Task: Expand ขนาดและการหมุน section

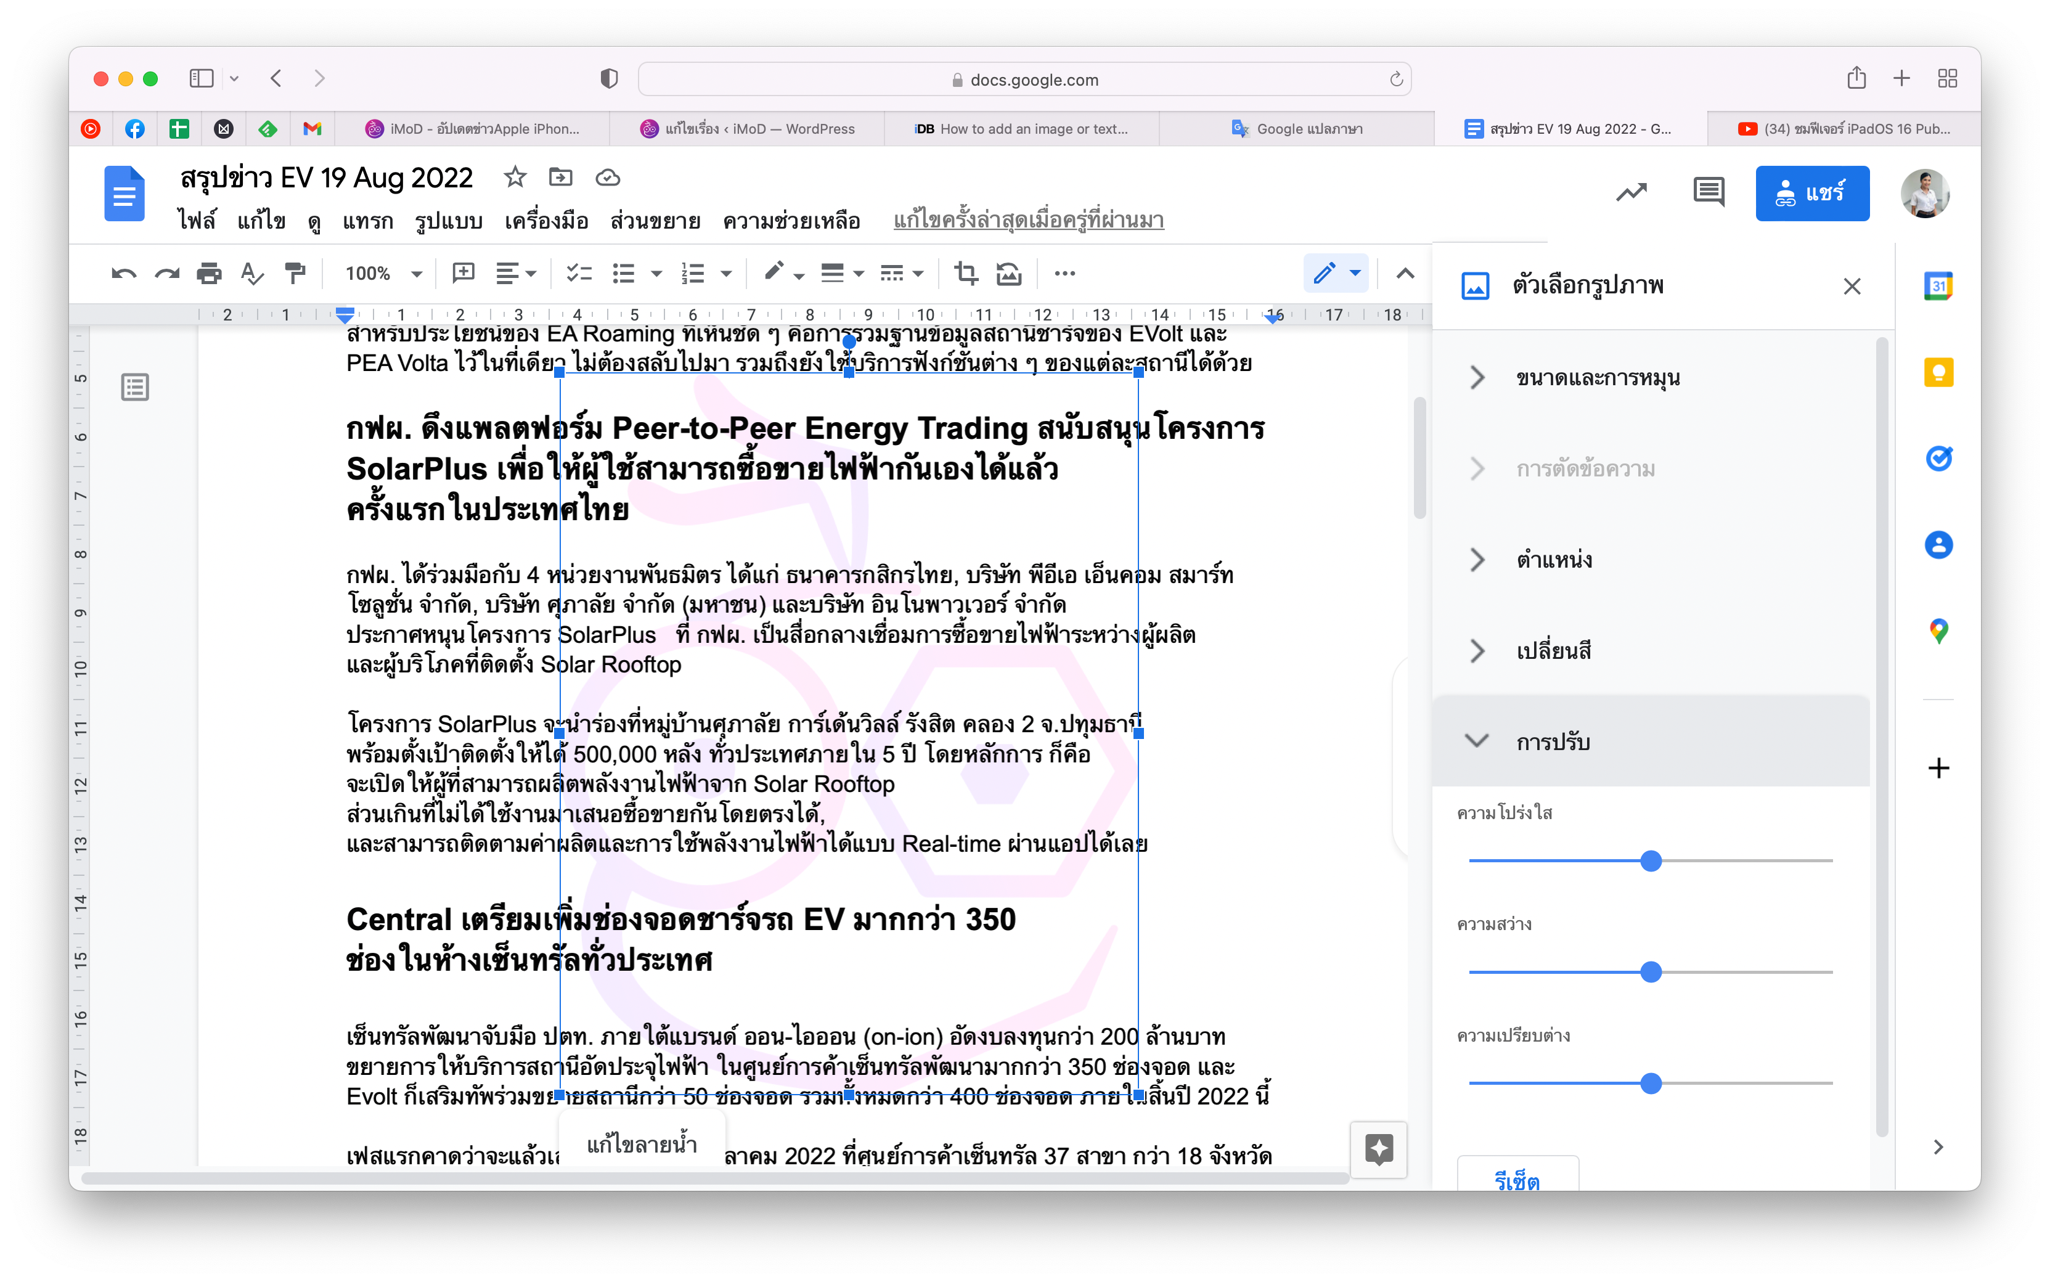Action: click(1597, 377)
